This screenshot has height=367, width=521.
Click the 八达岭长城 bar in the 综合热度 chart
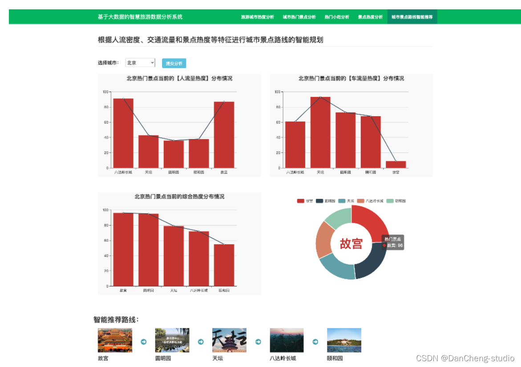click(x=199, y=259)
